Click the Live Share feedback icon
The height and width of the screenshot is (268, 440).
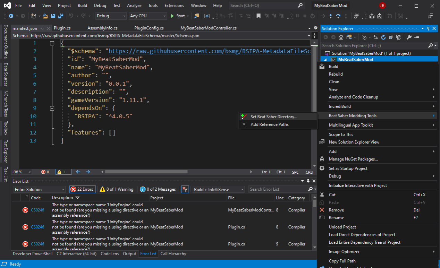click(431, 16)
